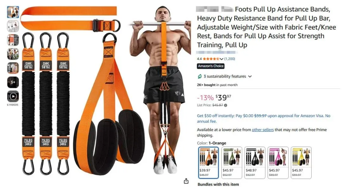Select the third product image thumbnail
The height and width of the screenshot is (187, 342).
13,40
